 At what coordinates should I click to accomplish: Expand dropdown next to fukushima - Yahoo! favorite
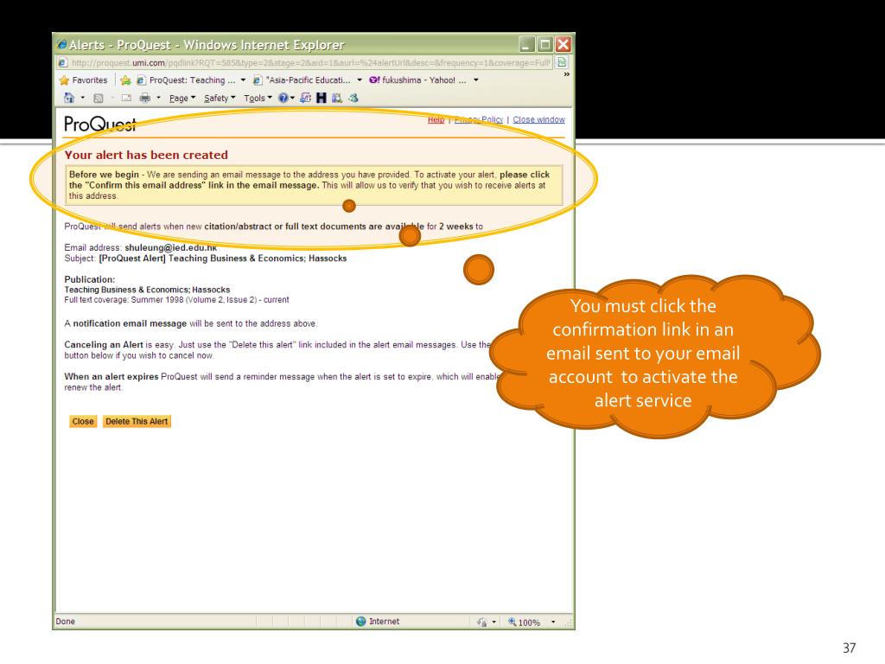pyautogui.click(x=476, y=80)
